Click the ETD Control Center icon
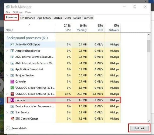The width and height of the screenshot is (154, 135). pos(12,119)
